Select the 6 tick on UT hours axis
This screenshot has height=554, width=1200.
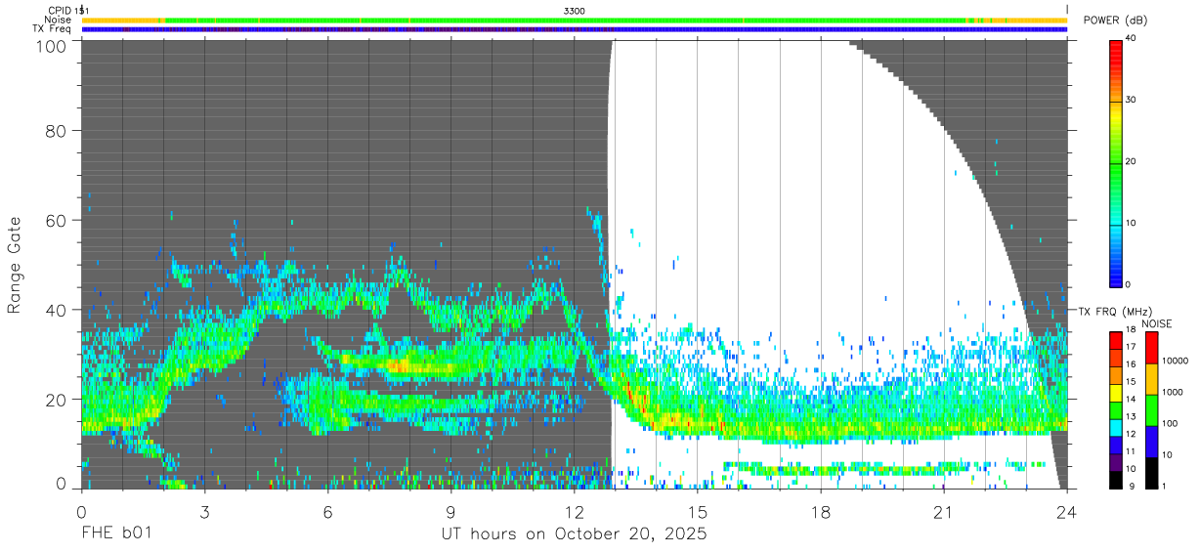pyautogui.click(x=327, y=511)
